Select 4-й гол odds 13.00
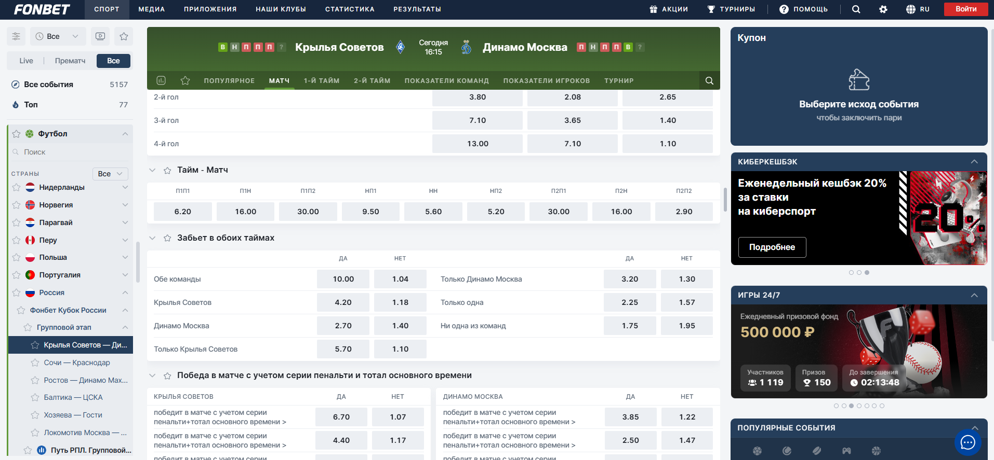Viewport: 994px width, 460px height. pos(478,144)
